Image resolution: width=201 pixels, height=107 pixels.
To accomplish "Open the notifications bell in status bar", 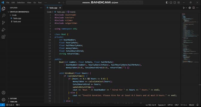I will (197, 105).
